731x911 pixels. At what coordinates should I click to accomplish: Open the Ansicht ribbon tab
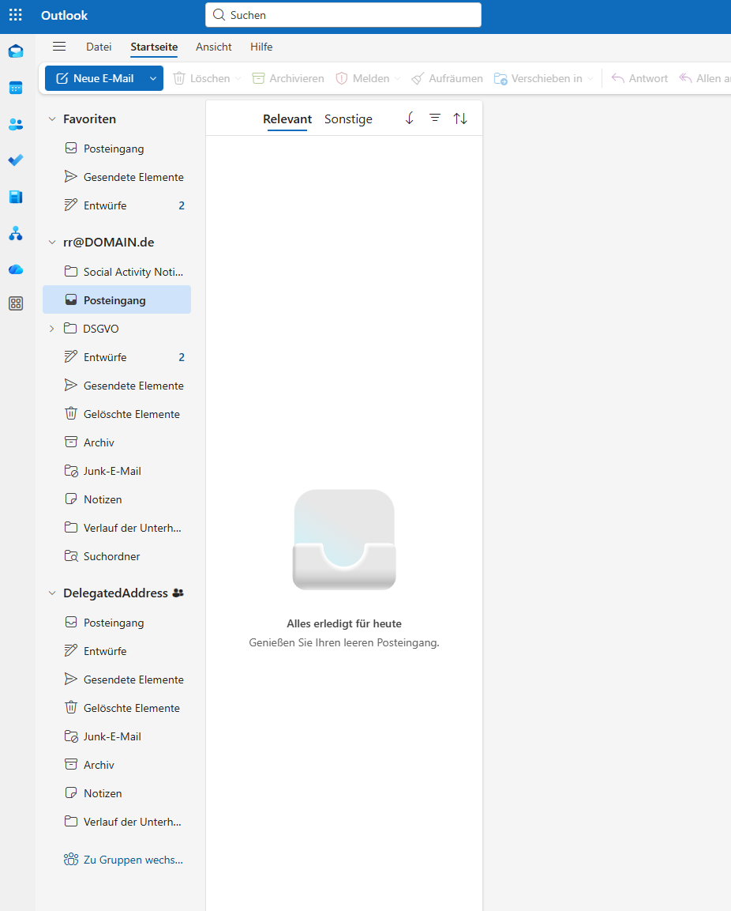tap(214, 47)
